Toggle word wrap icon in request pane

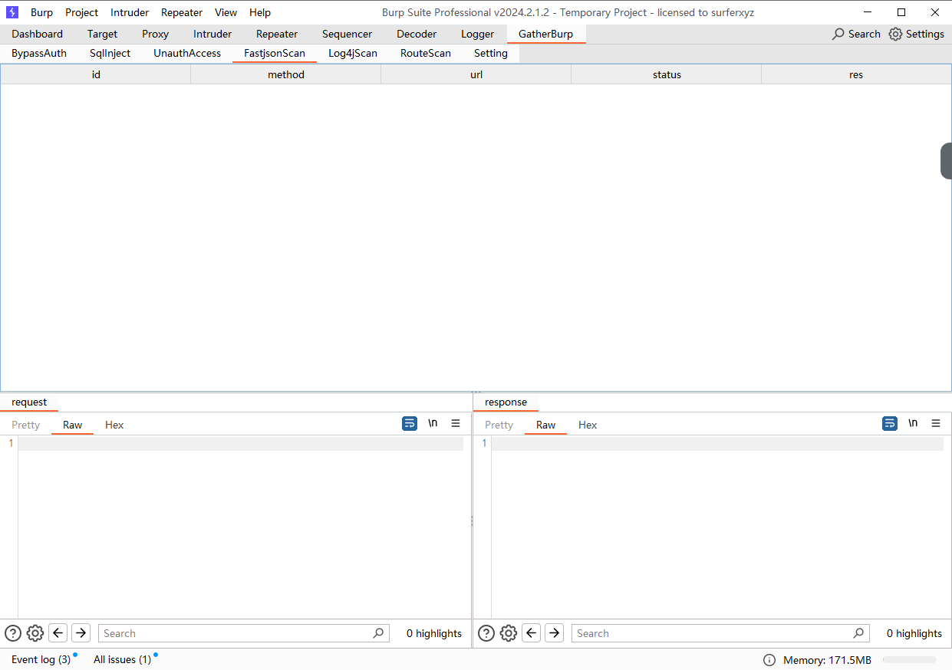click(410, 423)
